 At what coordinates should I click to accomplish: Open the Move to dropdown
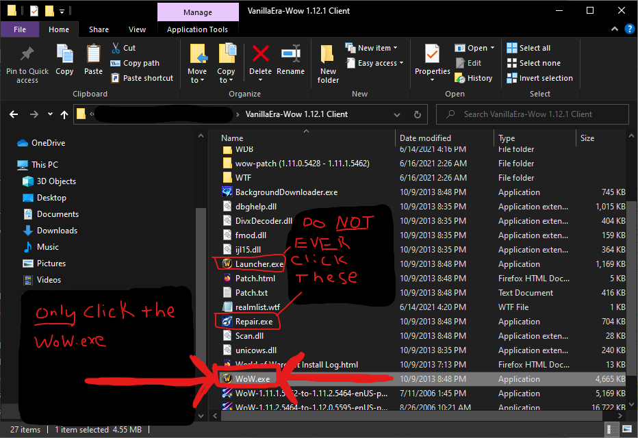pyautogui.click(x=197, y=76)
